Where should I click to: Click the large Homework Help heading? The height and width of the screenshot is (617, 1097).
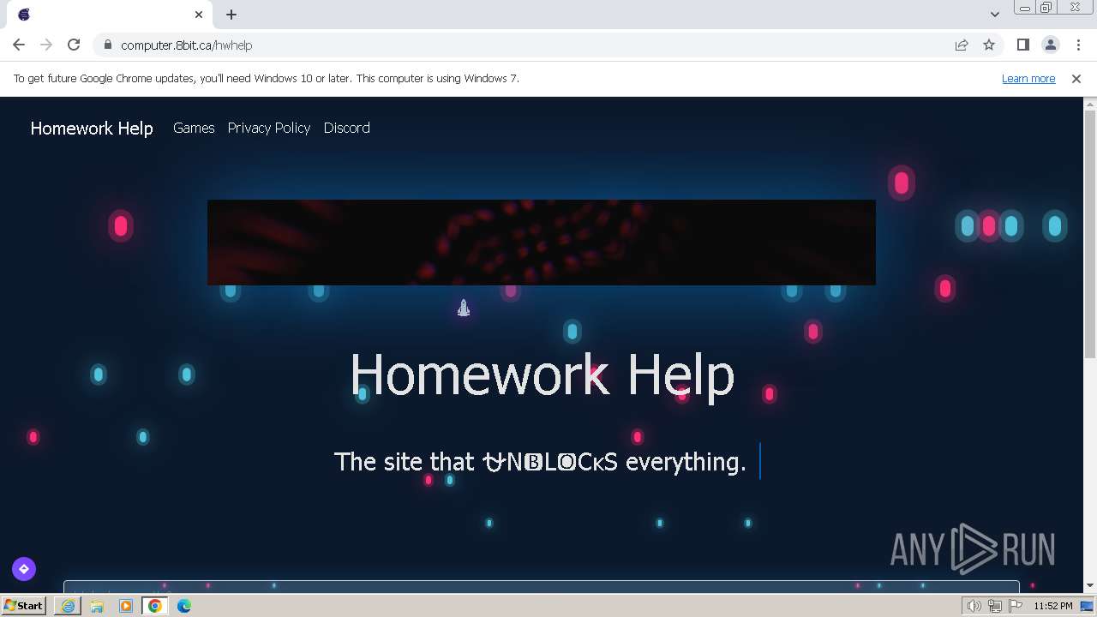(x=542, y=374)
